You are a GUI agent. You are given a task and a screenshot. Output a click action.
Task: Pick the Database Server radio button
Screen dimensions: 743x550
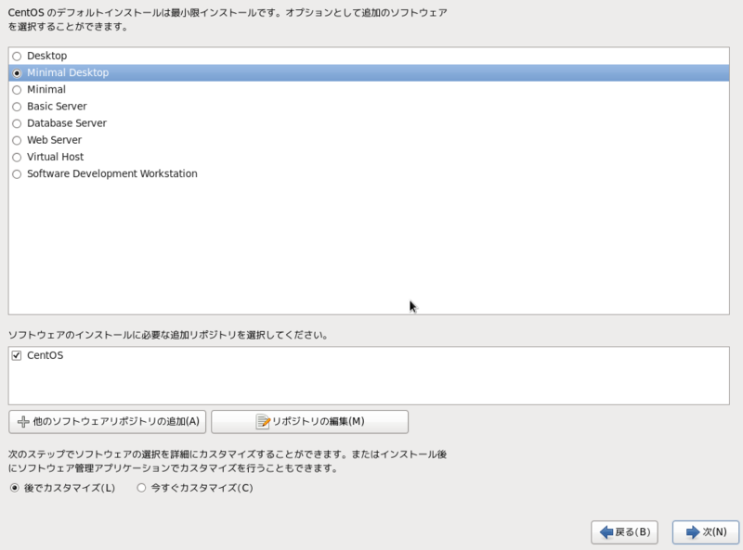pos(17,123)
